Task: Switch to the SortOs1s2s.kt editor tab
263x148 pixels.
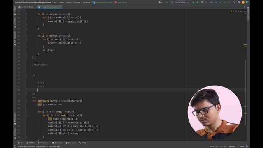Action: point(26,7)
